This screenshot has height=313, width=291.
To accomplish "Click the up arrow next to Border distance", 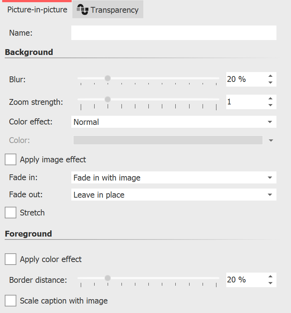I will [271, 277].
